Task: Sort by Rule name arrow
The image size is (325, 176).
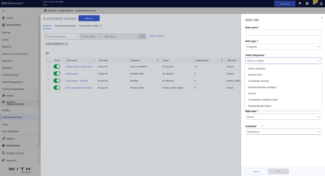Action: 93,60
